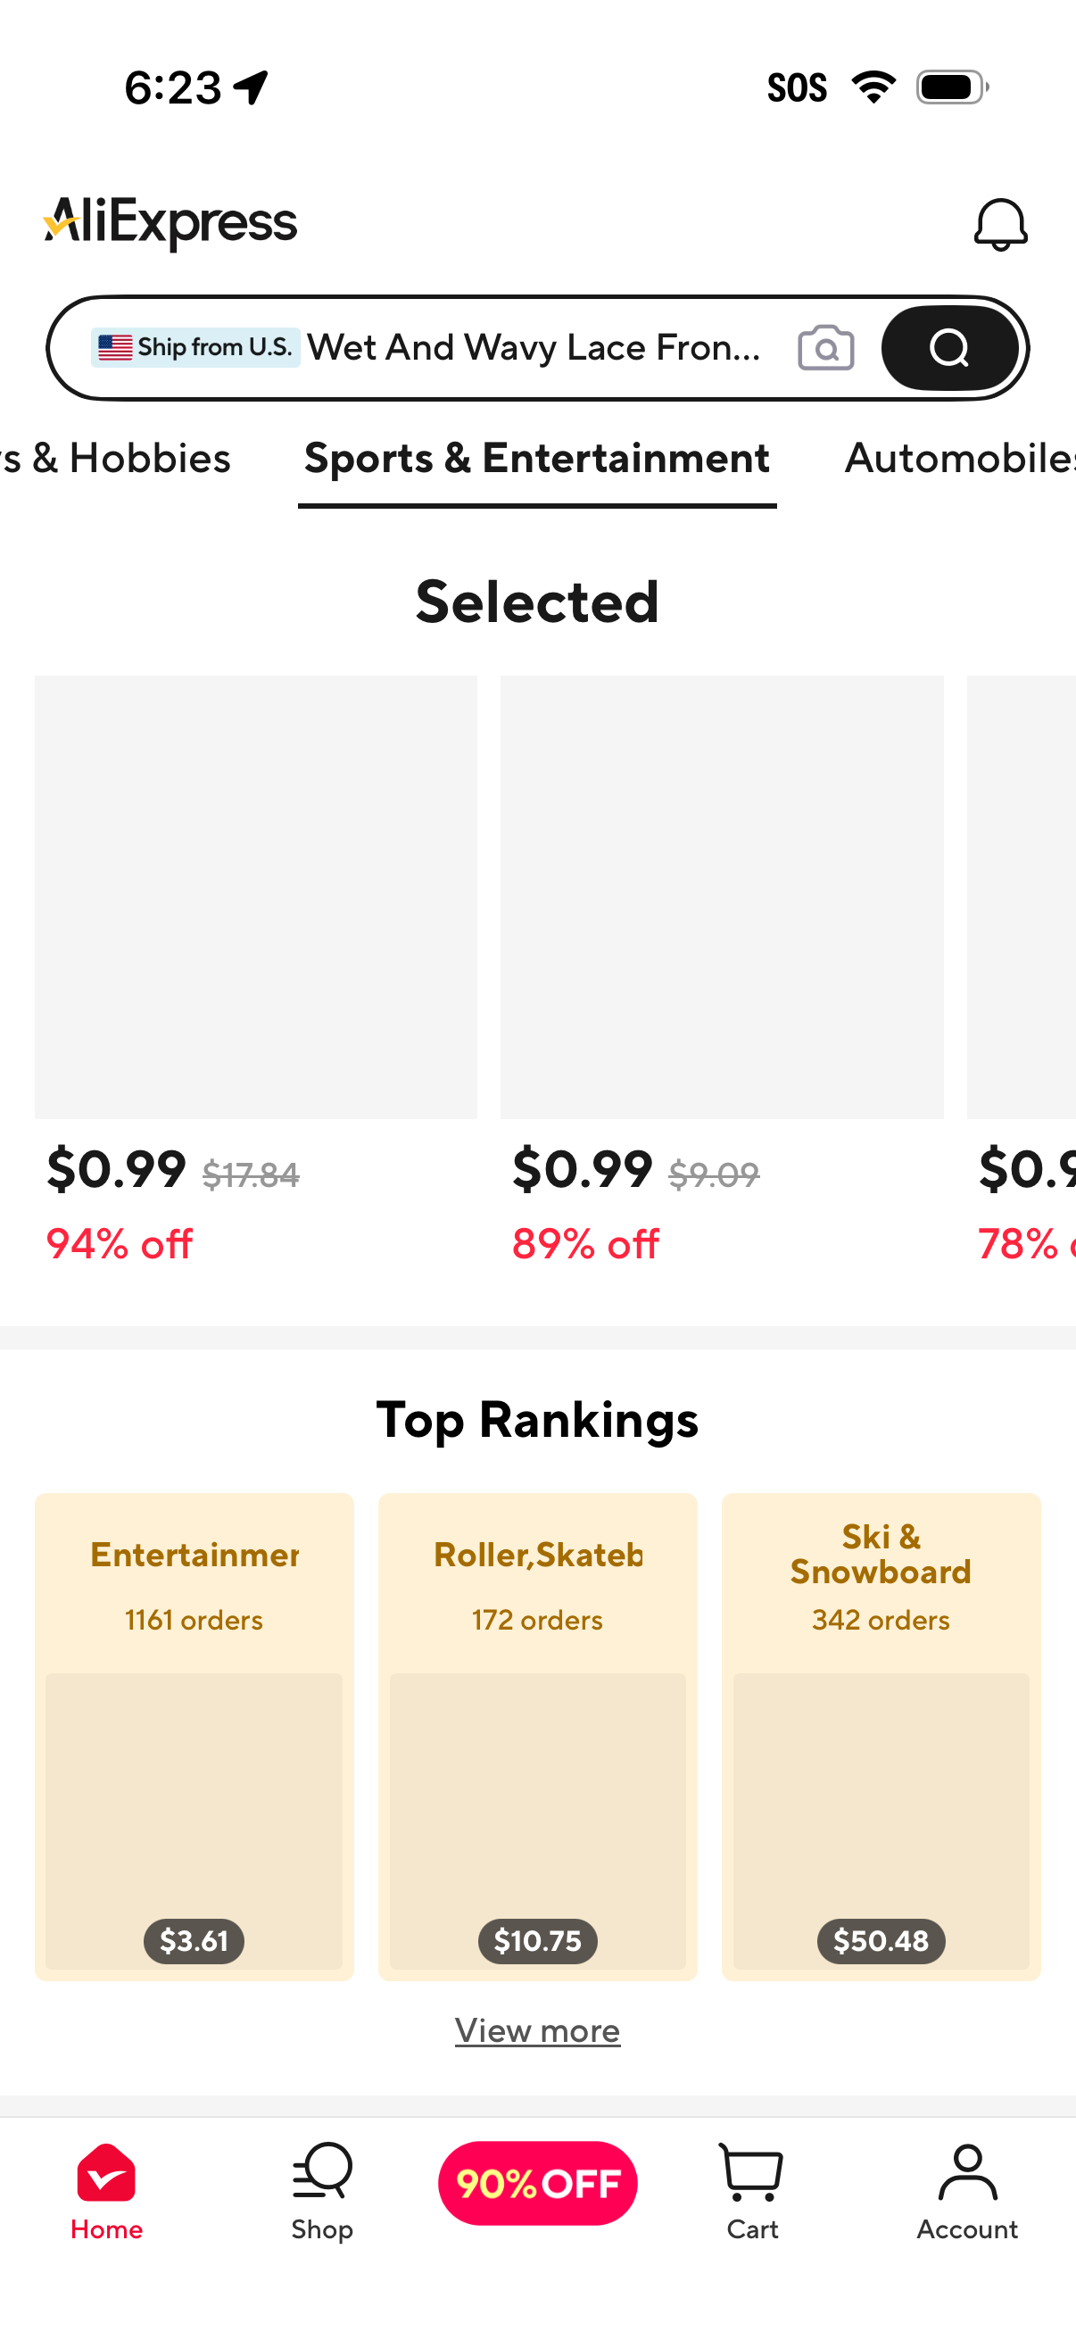Expand the View more rankings list
The width and height of the screenshot is (1076, 2340).
537,2030
